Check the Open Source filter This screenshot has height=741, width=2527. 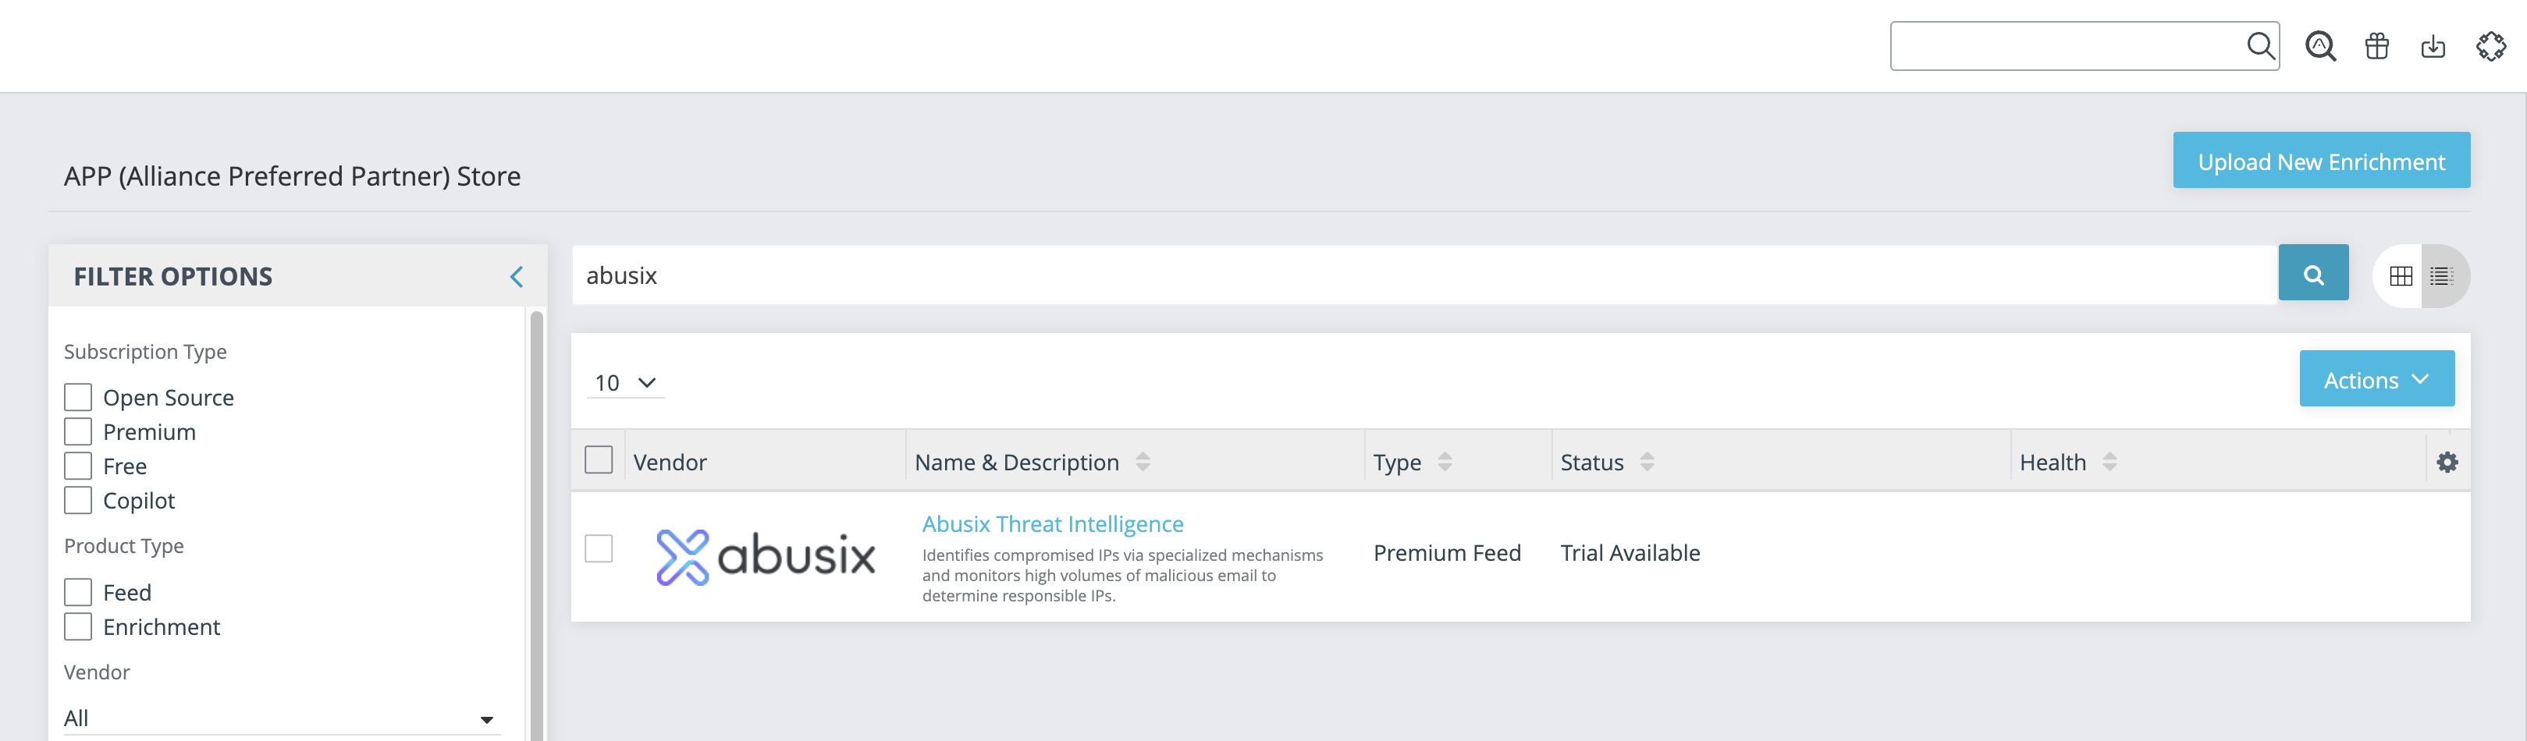click(77, 397)
